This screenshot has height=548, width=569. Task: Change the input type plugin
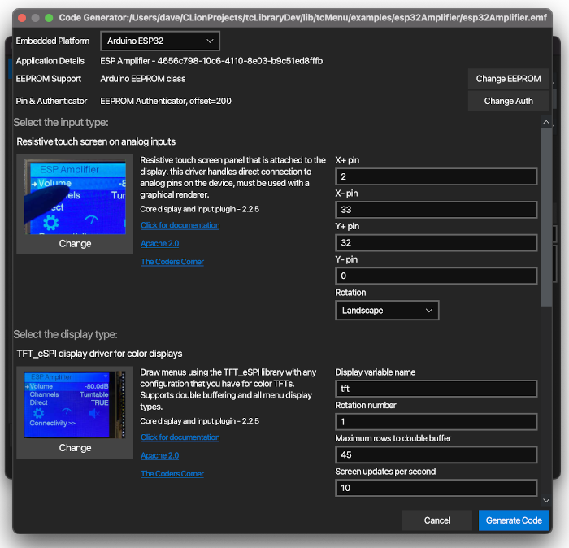tap(75, 243)
